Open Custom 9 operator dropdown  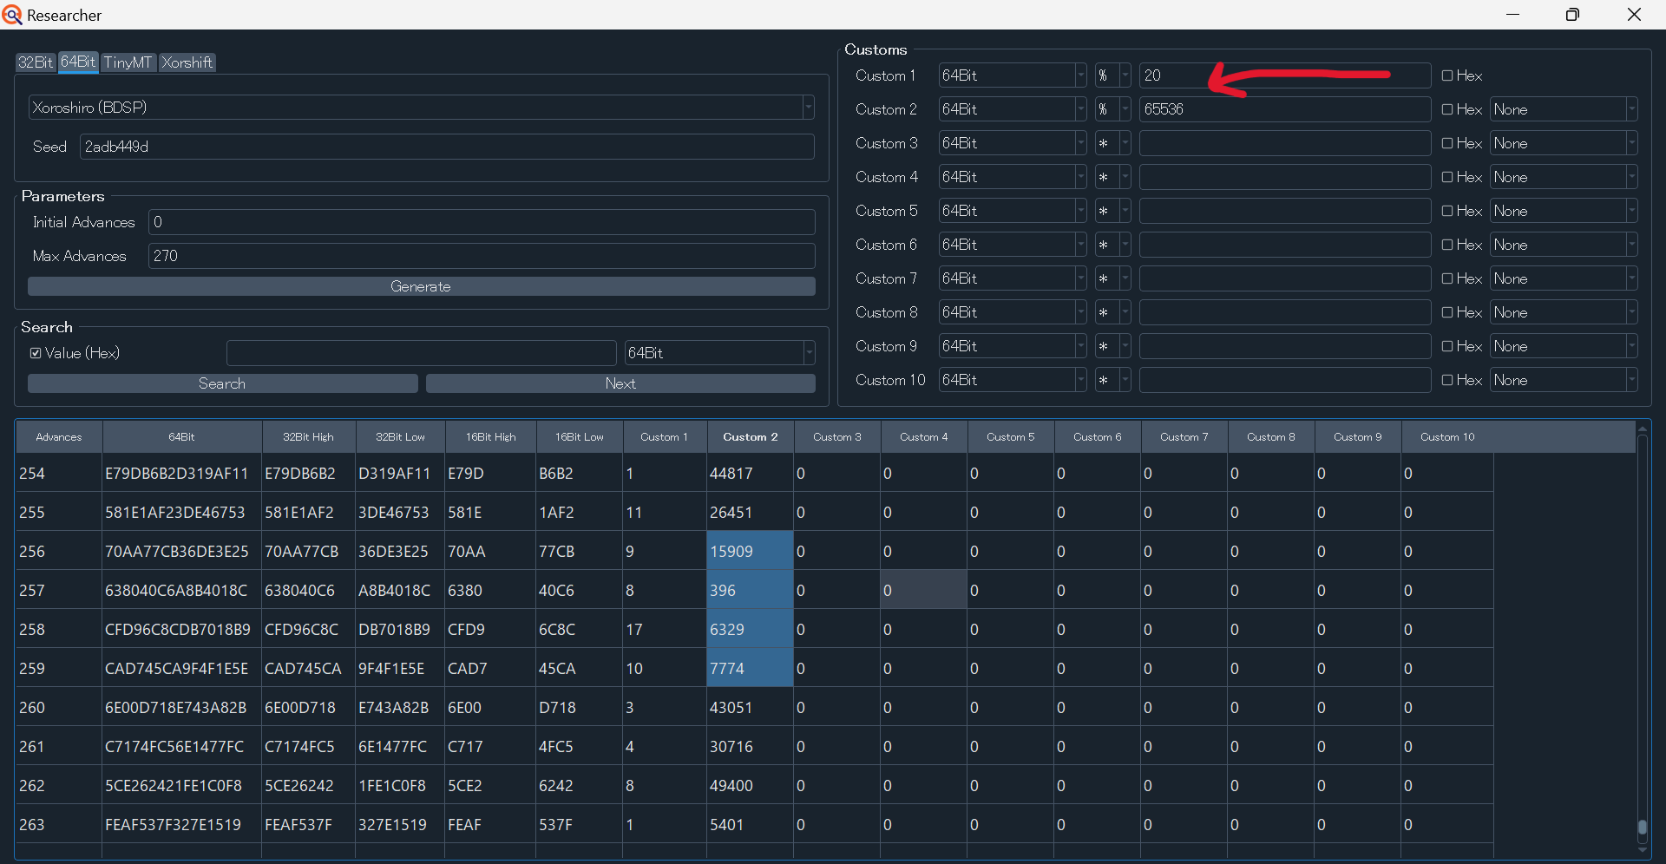[1112, 346]
